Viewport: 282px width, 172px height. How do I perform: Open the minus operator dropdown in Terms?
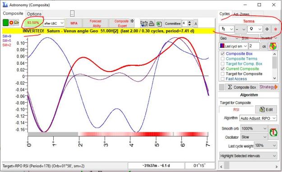pyautogui.click(x=240, y=29)
